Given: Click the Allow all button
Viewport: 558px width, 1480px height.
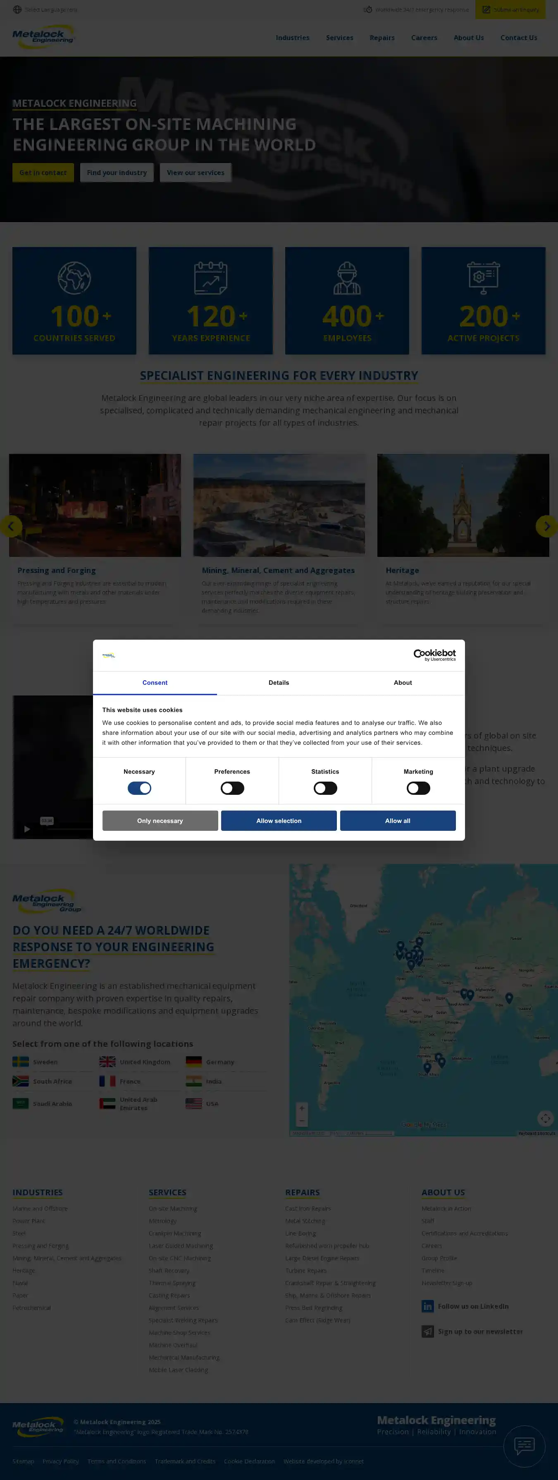Looking at the screenshot, I should [x=397, y=820].
